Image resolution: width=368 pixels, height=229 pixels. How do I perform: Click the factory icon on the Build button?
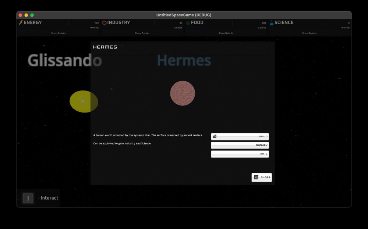pos(215,136)
